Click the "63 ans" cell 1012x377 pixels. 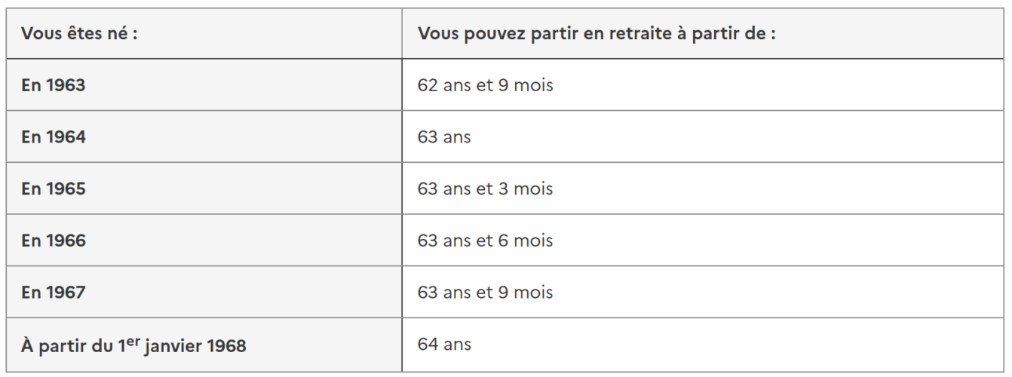(x=444, y=137)
